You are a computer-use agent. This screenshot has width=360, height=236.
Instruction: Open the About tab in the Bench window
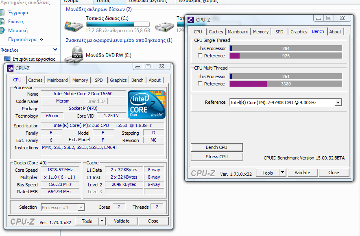pos(335,32)
